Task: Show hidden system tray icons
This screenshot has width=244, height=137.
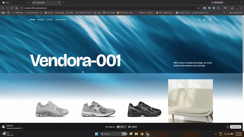Action: pyautogui.click(x=216, y=134)
